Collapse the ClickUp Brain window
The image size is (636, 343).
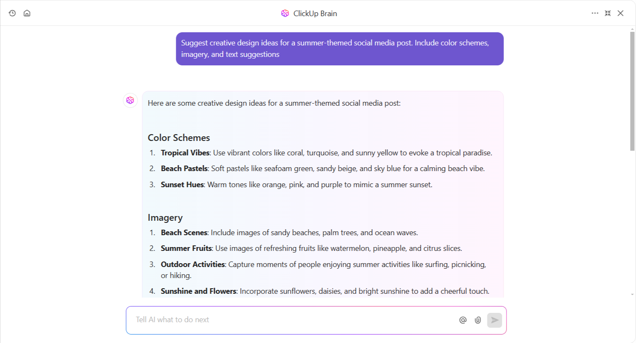(608, 13)
